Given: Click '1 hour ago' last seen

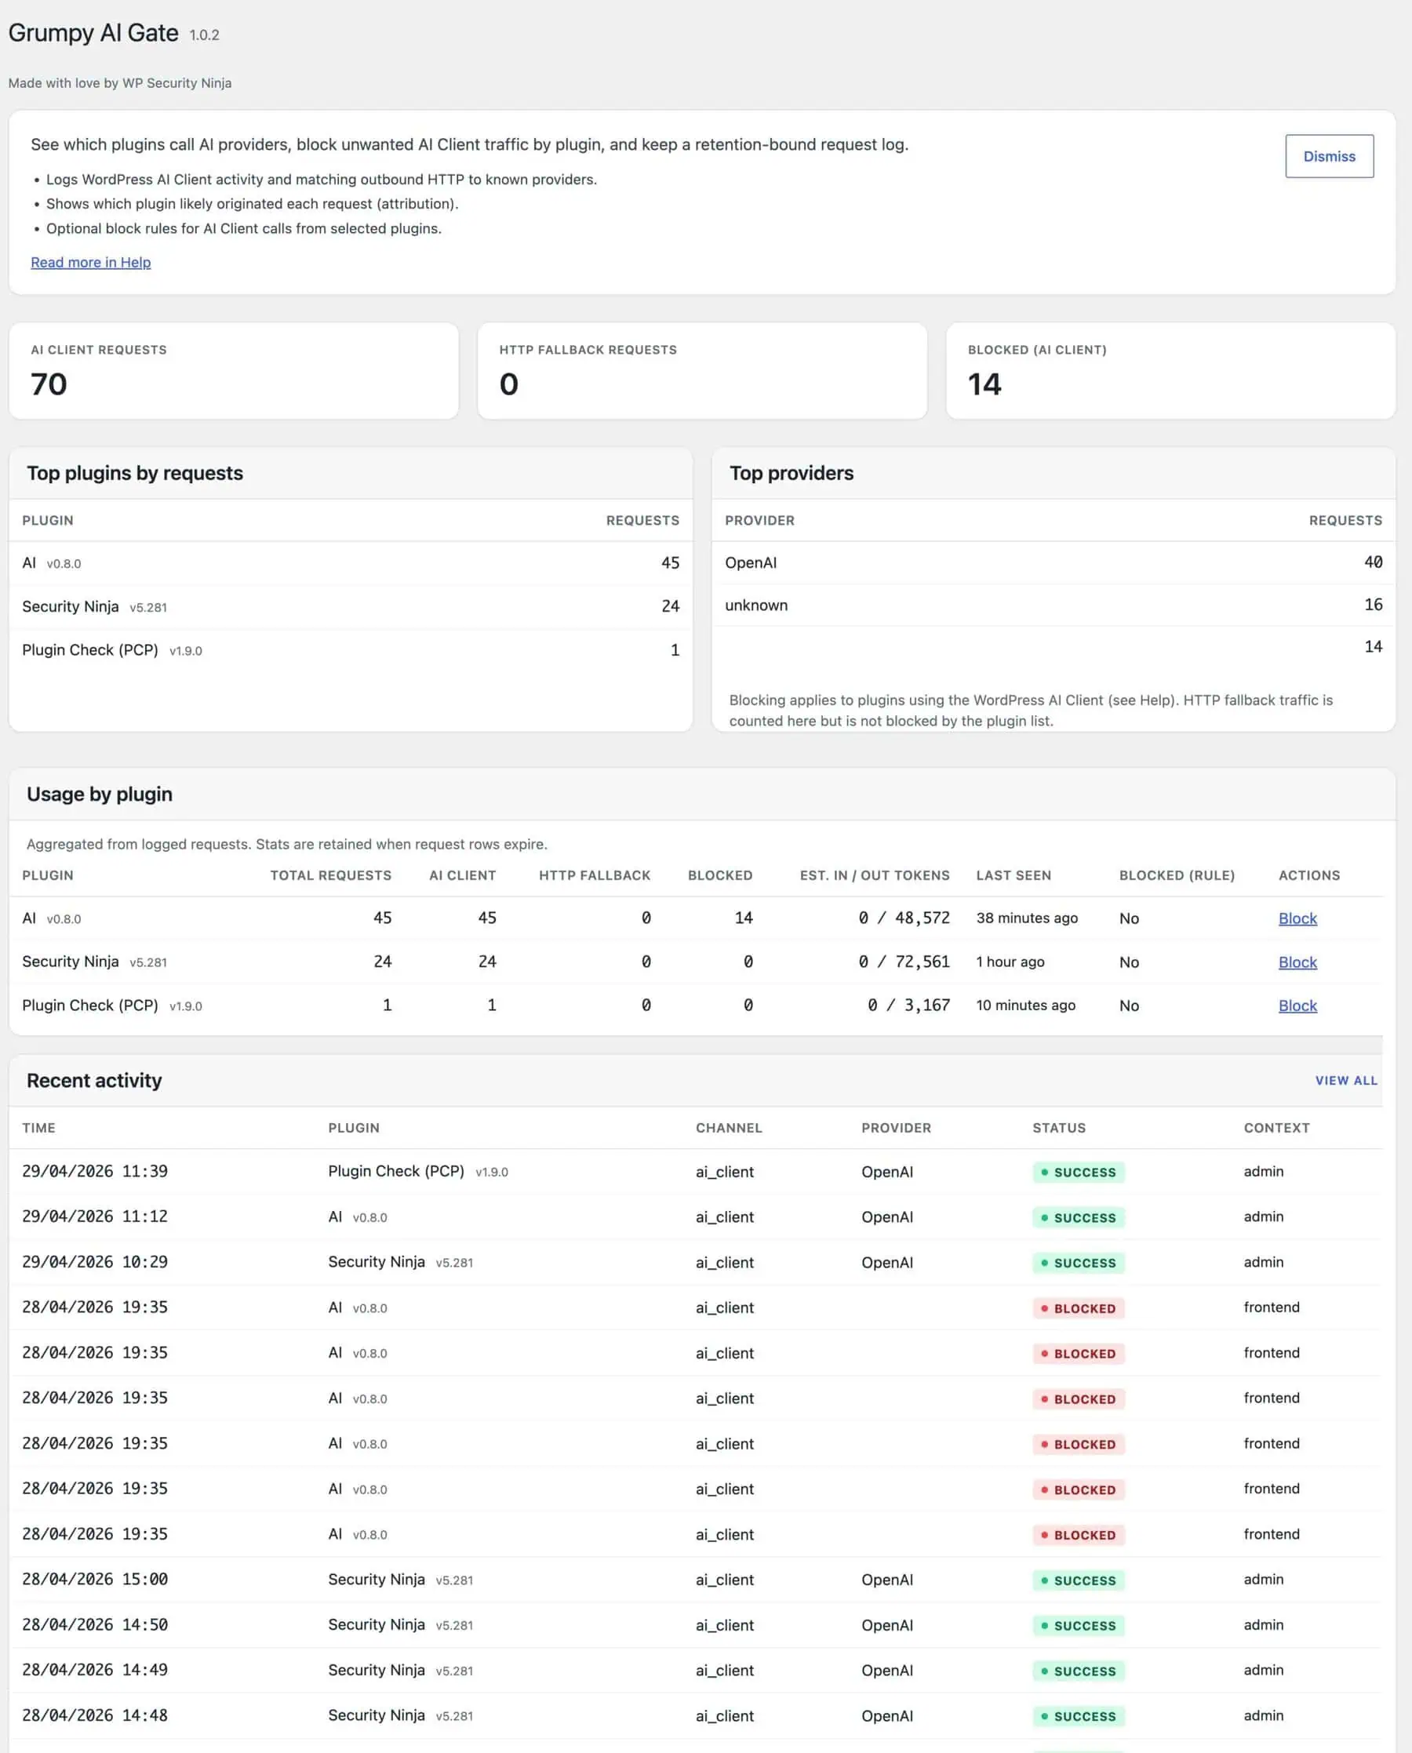Looking at the screenshot, I should click(1010, 962).
